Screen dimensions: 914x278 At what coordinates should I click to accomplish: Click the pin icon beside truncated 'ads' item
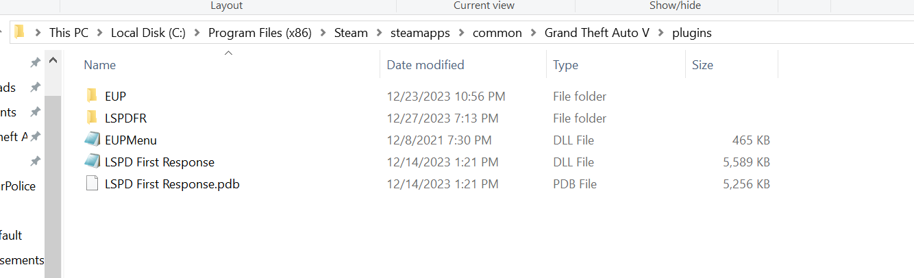click(35, 88)
